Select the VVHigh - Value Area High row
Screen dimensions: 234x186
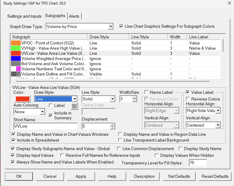115,48
